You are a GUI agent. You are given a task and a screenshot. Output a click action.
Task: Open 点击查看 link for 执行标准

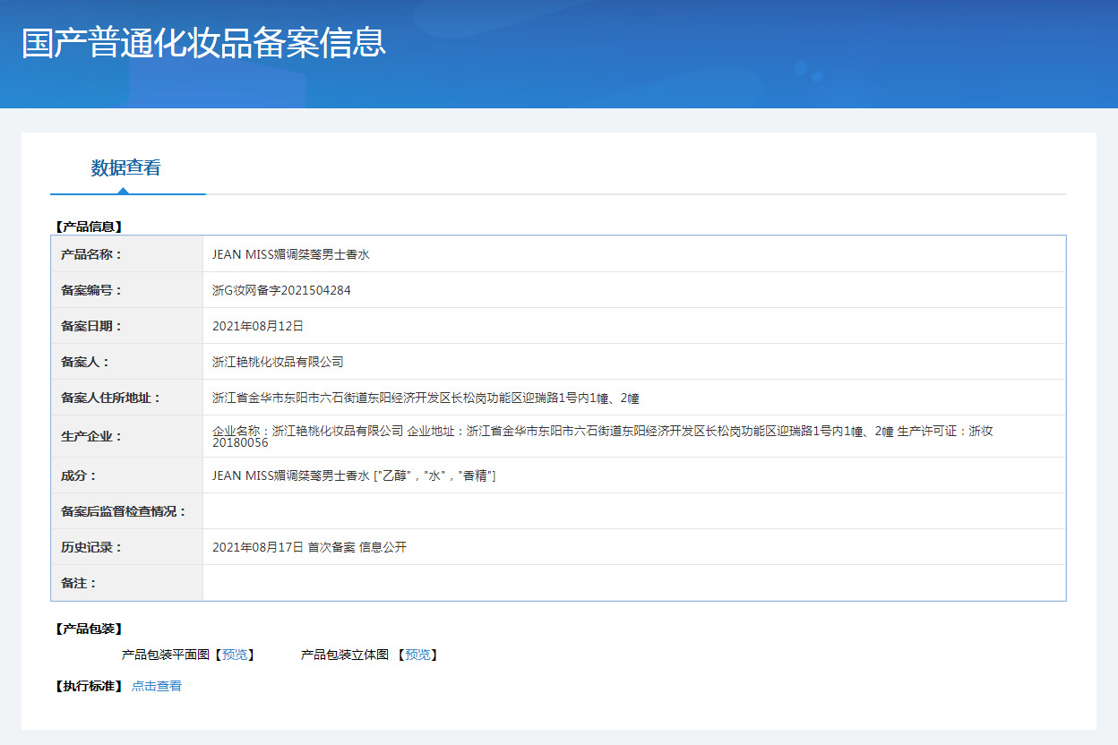(x=157, y=687)
